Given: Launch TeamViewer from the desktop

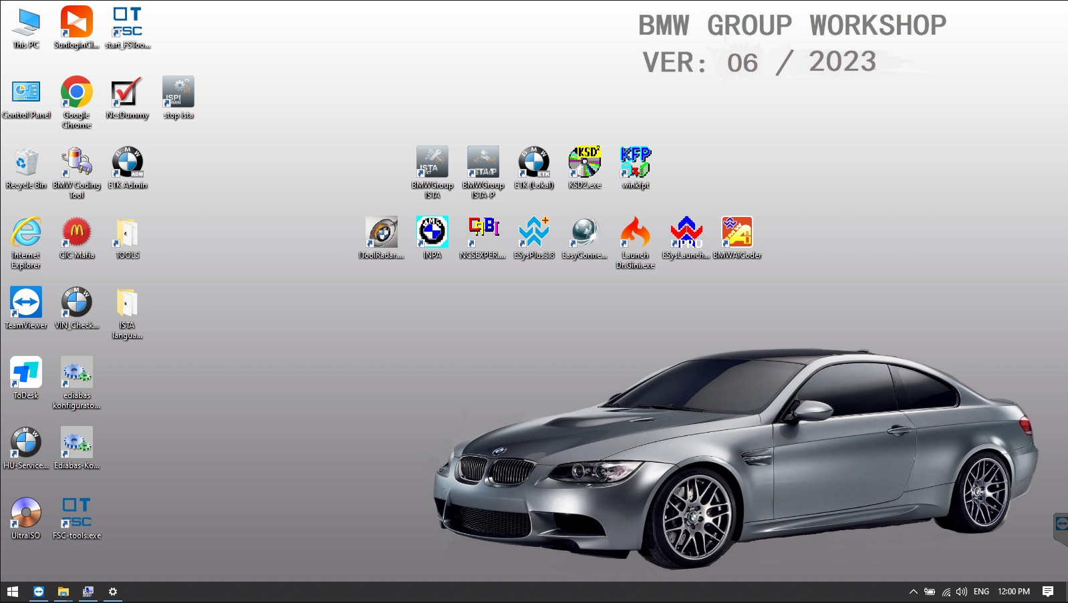Looking at the screenshot, I should click(x=26, y=309).
